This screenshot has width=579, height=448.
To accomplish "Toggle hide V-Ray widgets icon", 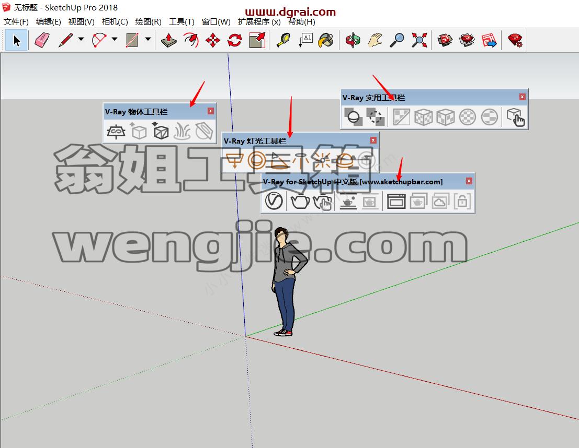I will coord(375,117).
